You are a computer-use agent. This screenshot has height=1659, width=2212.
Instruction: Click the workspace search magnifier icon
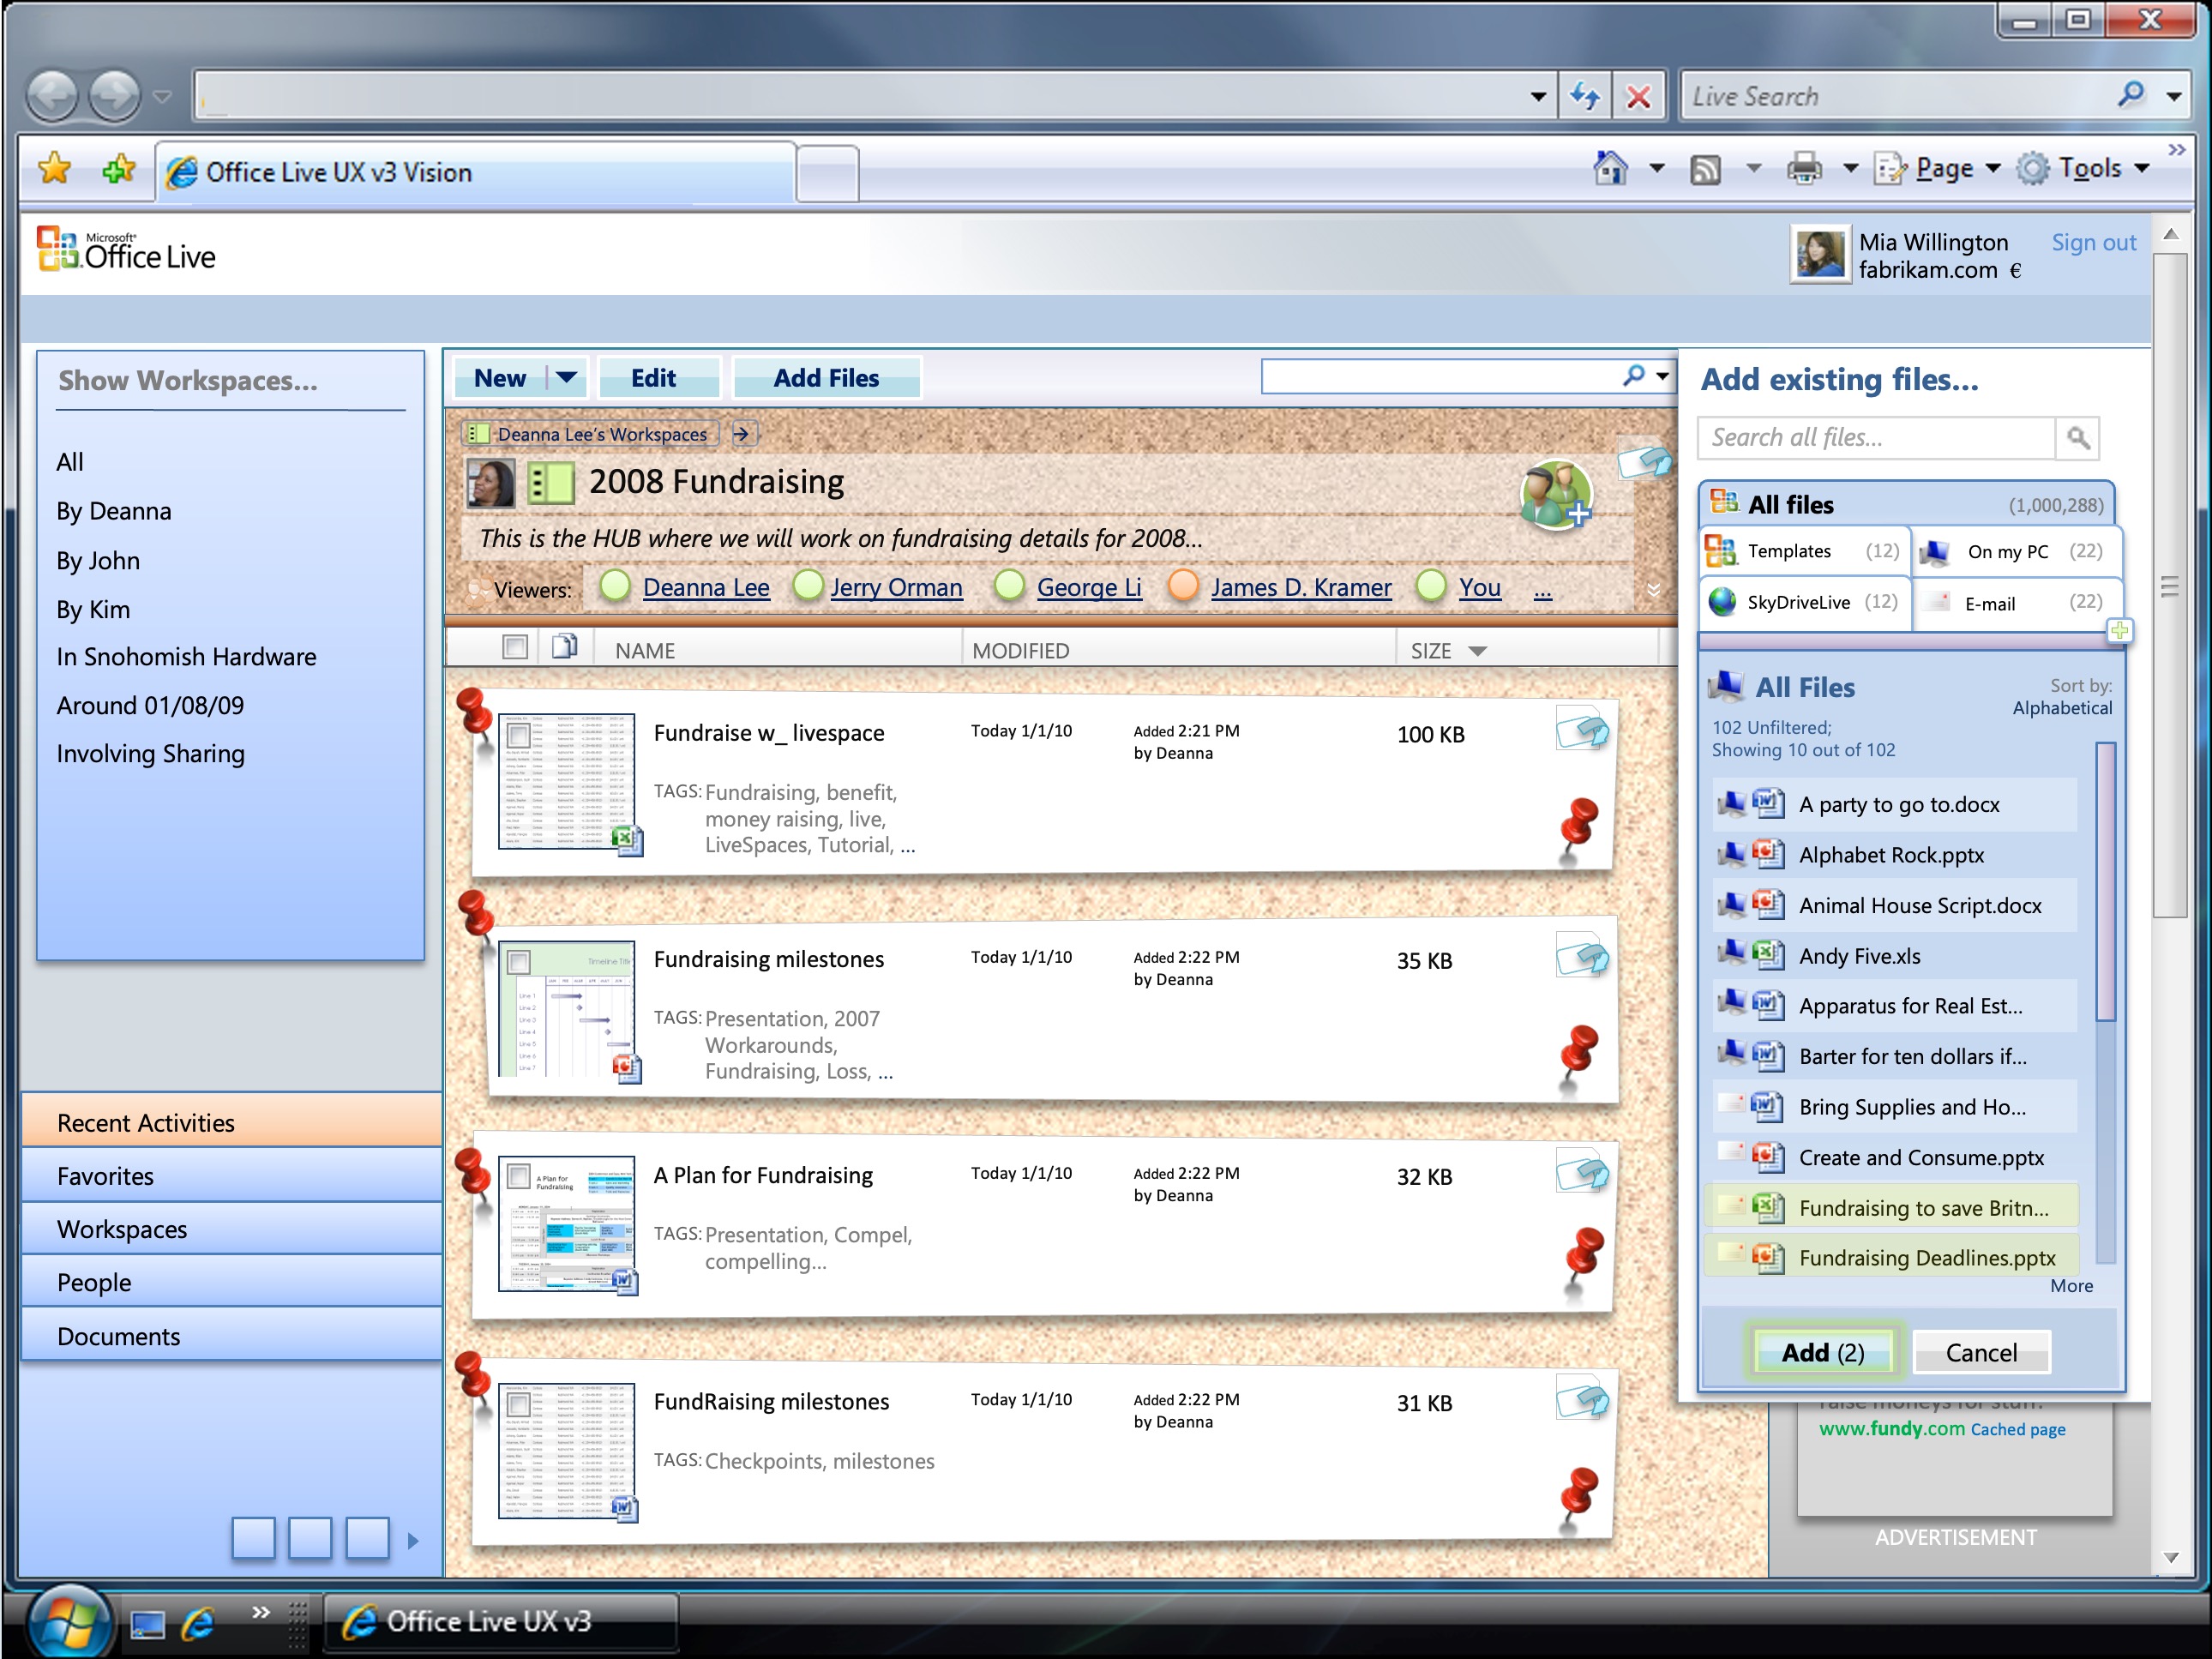(x=1633, y=376)
